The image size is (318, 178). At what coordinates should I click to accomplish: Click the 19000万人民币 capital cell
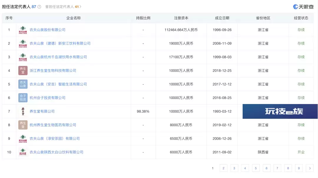click(181, 43)
